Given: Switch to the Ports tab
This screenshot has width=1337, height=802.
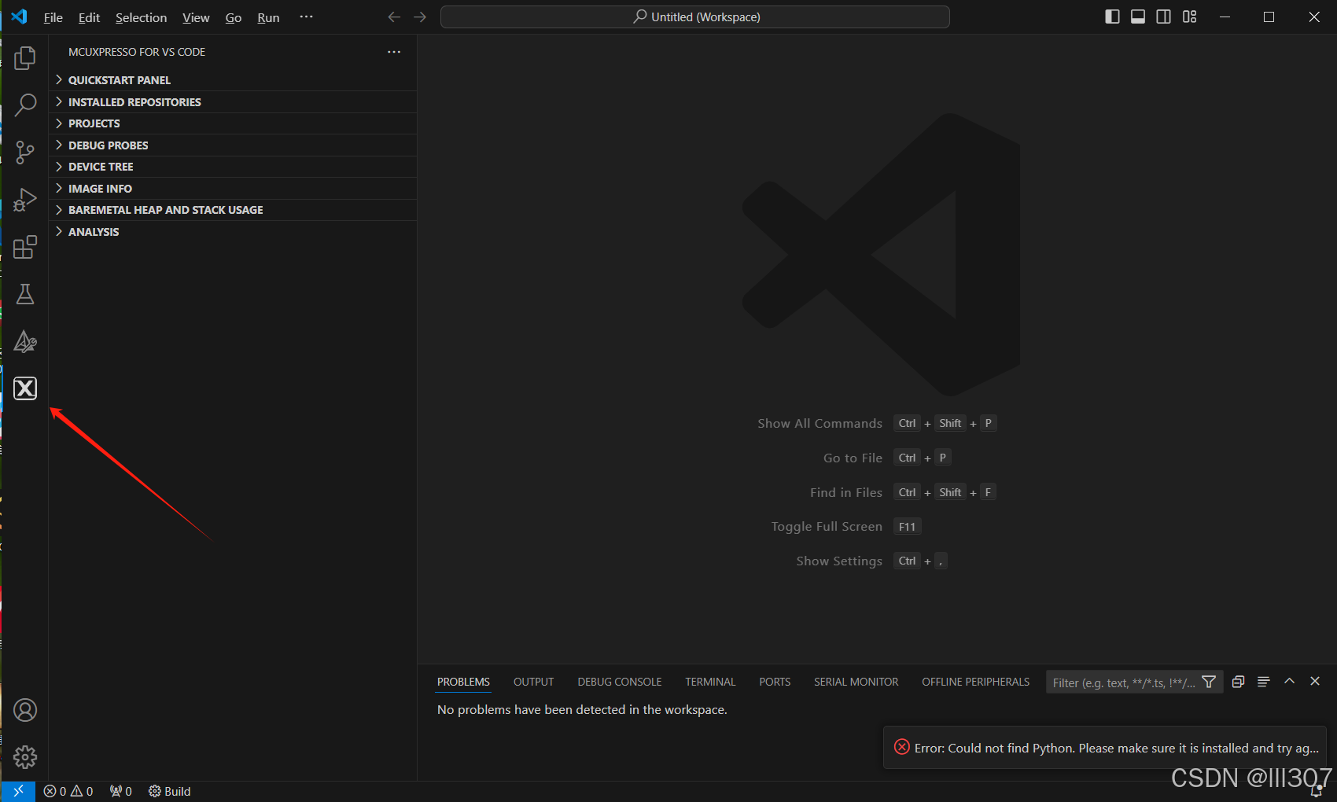Looking at the screenshot, I should pos(775,682).
